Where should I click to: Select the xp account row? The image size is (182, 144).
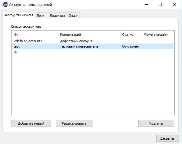coord(93,52)
